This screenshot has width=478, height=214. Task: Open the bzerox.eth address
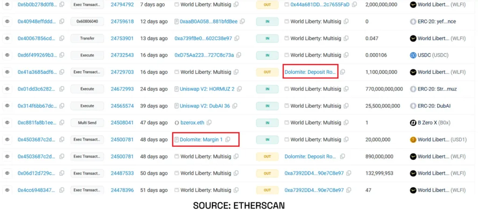[x=192, y=123]
